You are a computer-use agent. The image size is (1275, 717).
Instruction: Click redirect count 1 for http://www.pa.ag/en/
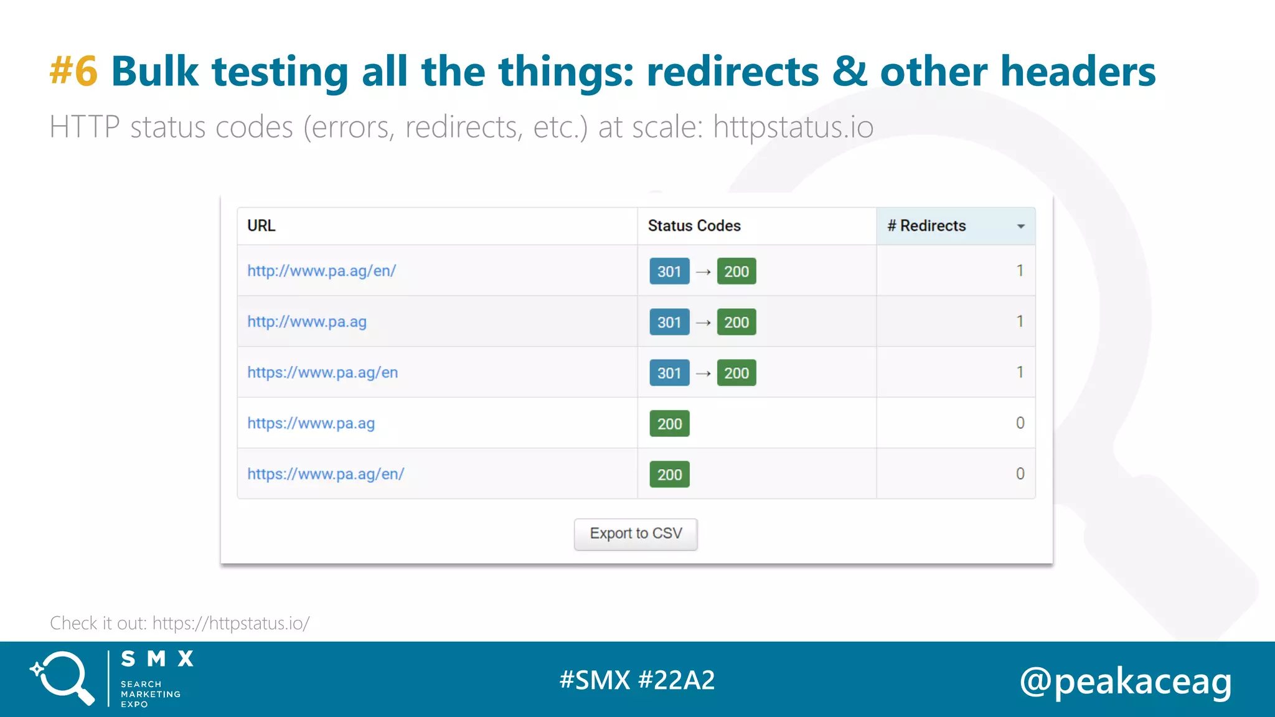(x=1020, y=271)
